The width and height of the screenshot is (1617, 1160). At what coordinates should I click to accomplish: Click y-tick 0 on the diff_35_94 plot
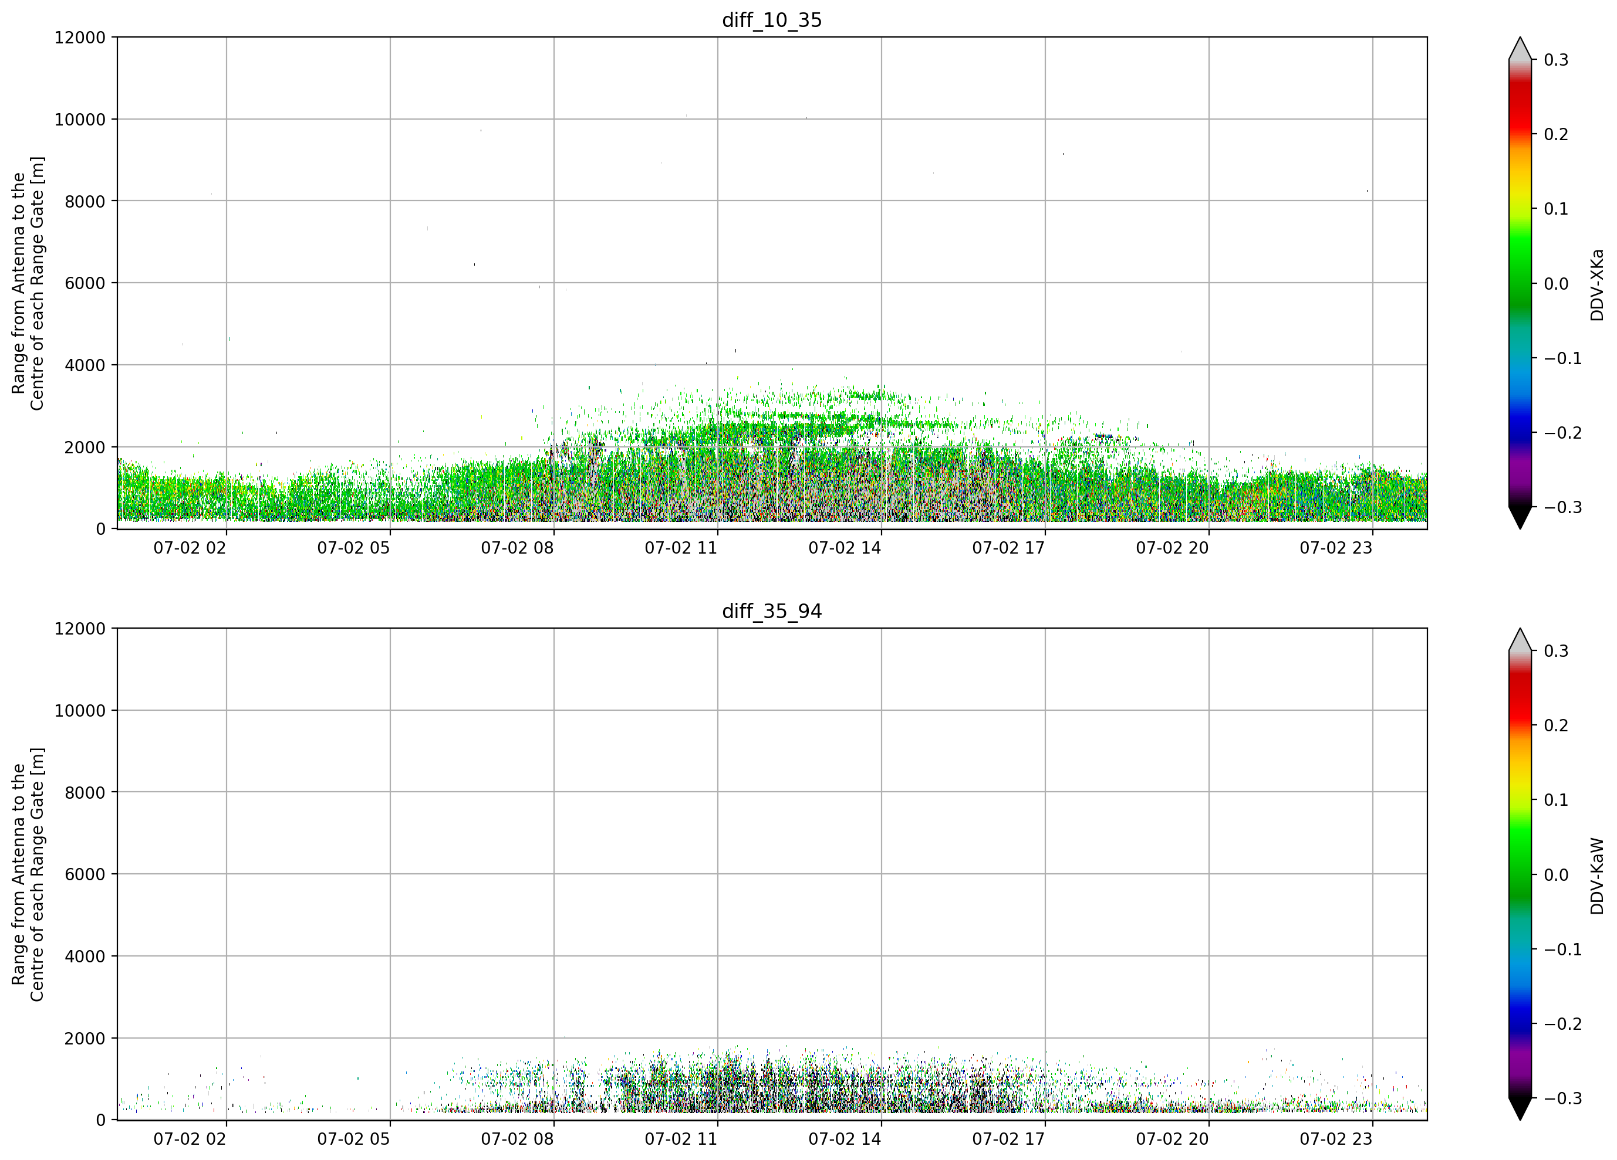point(100,1120)
